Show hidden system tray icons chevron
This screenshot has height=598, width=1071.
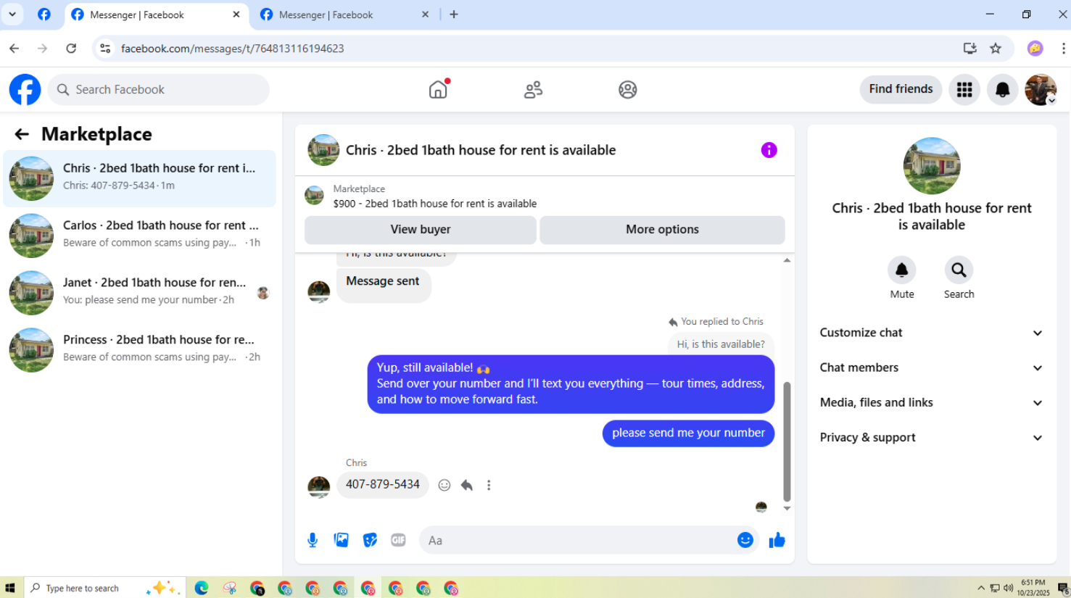coord(981,588)
